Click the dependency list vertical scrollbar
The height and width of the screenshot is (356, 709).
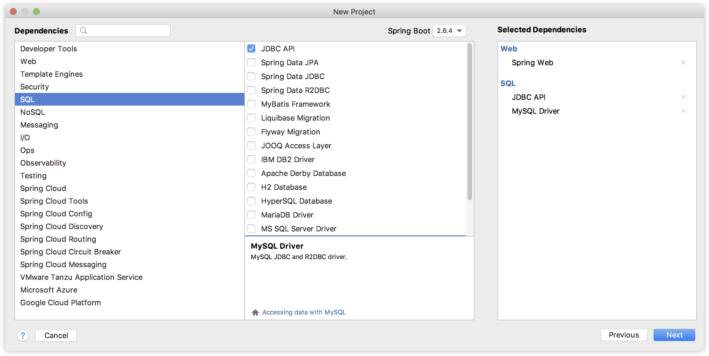[x=469, y=121]
